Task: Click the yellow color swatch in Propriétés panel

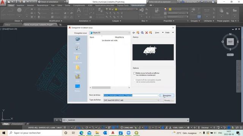Action: pos(170,9)
